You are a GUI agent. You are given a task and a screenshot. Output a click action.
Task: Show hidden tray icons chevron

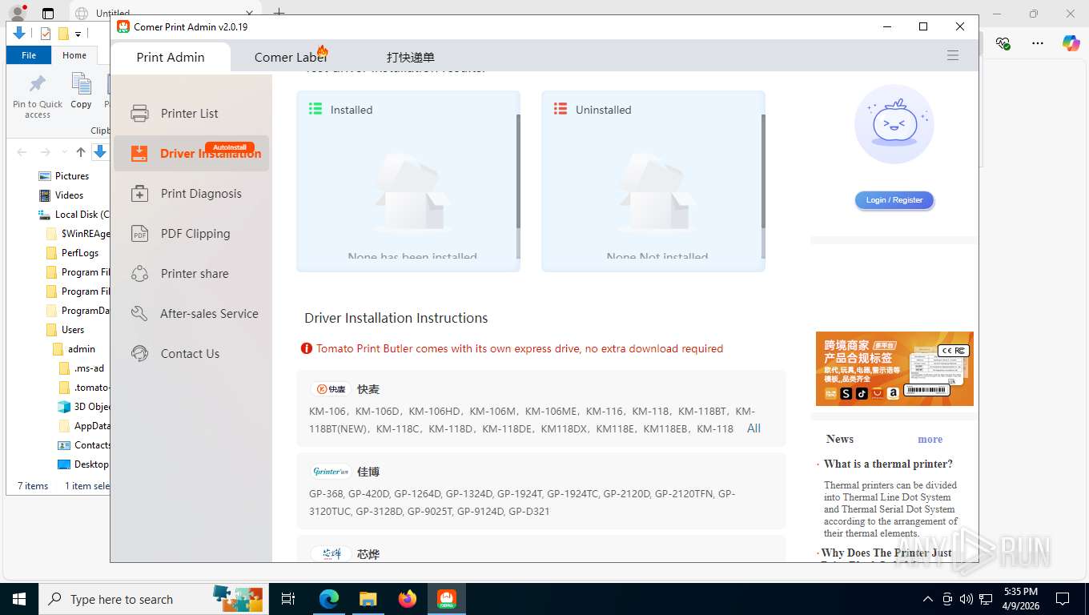[x=928, y=599]
